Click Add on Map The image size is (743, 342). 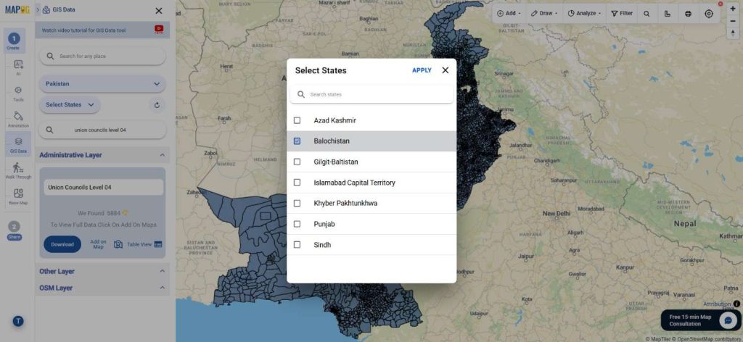[98, 244]
